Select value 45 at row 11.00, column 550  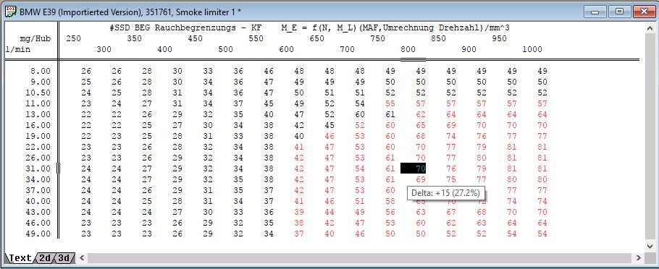[x=268, y=103]
